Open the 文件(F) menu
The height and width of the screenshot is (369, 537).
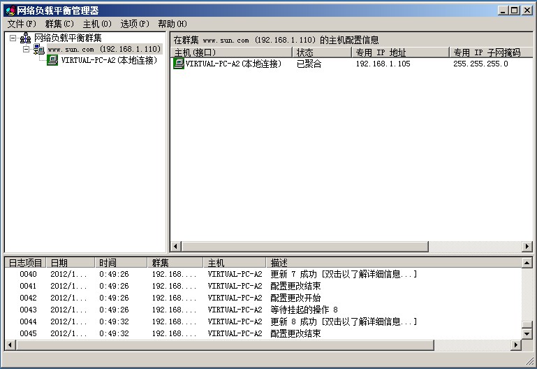coord(22,24)
